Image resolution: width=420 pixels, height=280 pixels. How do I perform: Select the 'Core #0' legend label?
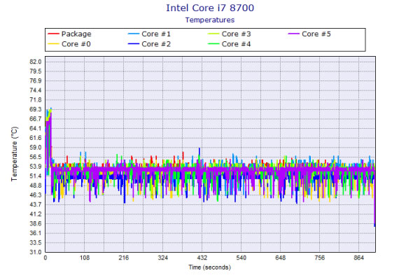pyautogui.click(x=76, y=44)
